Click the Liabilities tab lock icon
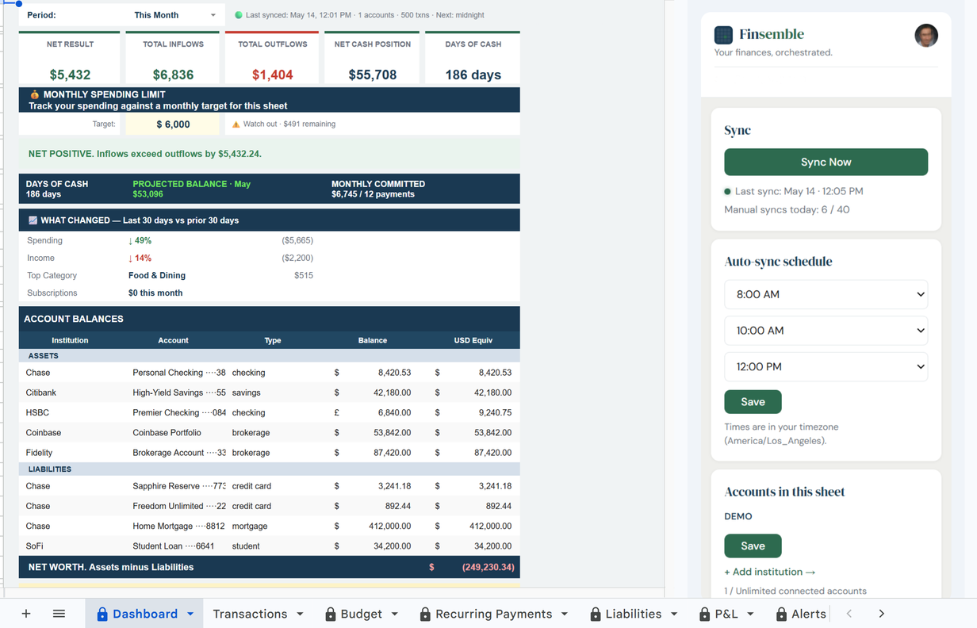977x628 pixels. click(596, 614)
